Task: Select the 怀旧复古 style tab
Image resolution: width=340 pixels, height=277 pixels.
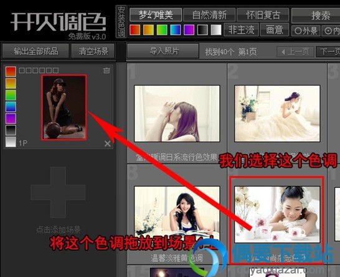Action: pos(263,15)
